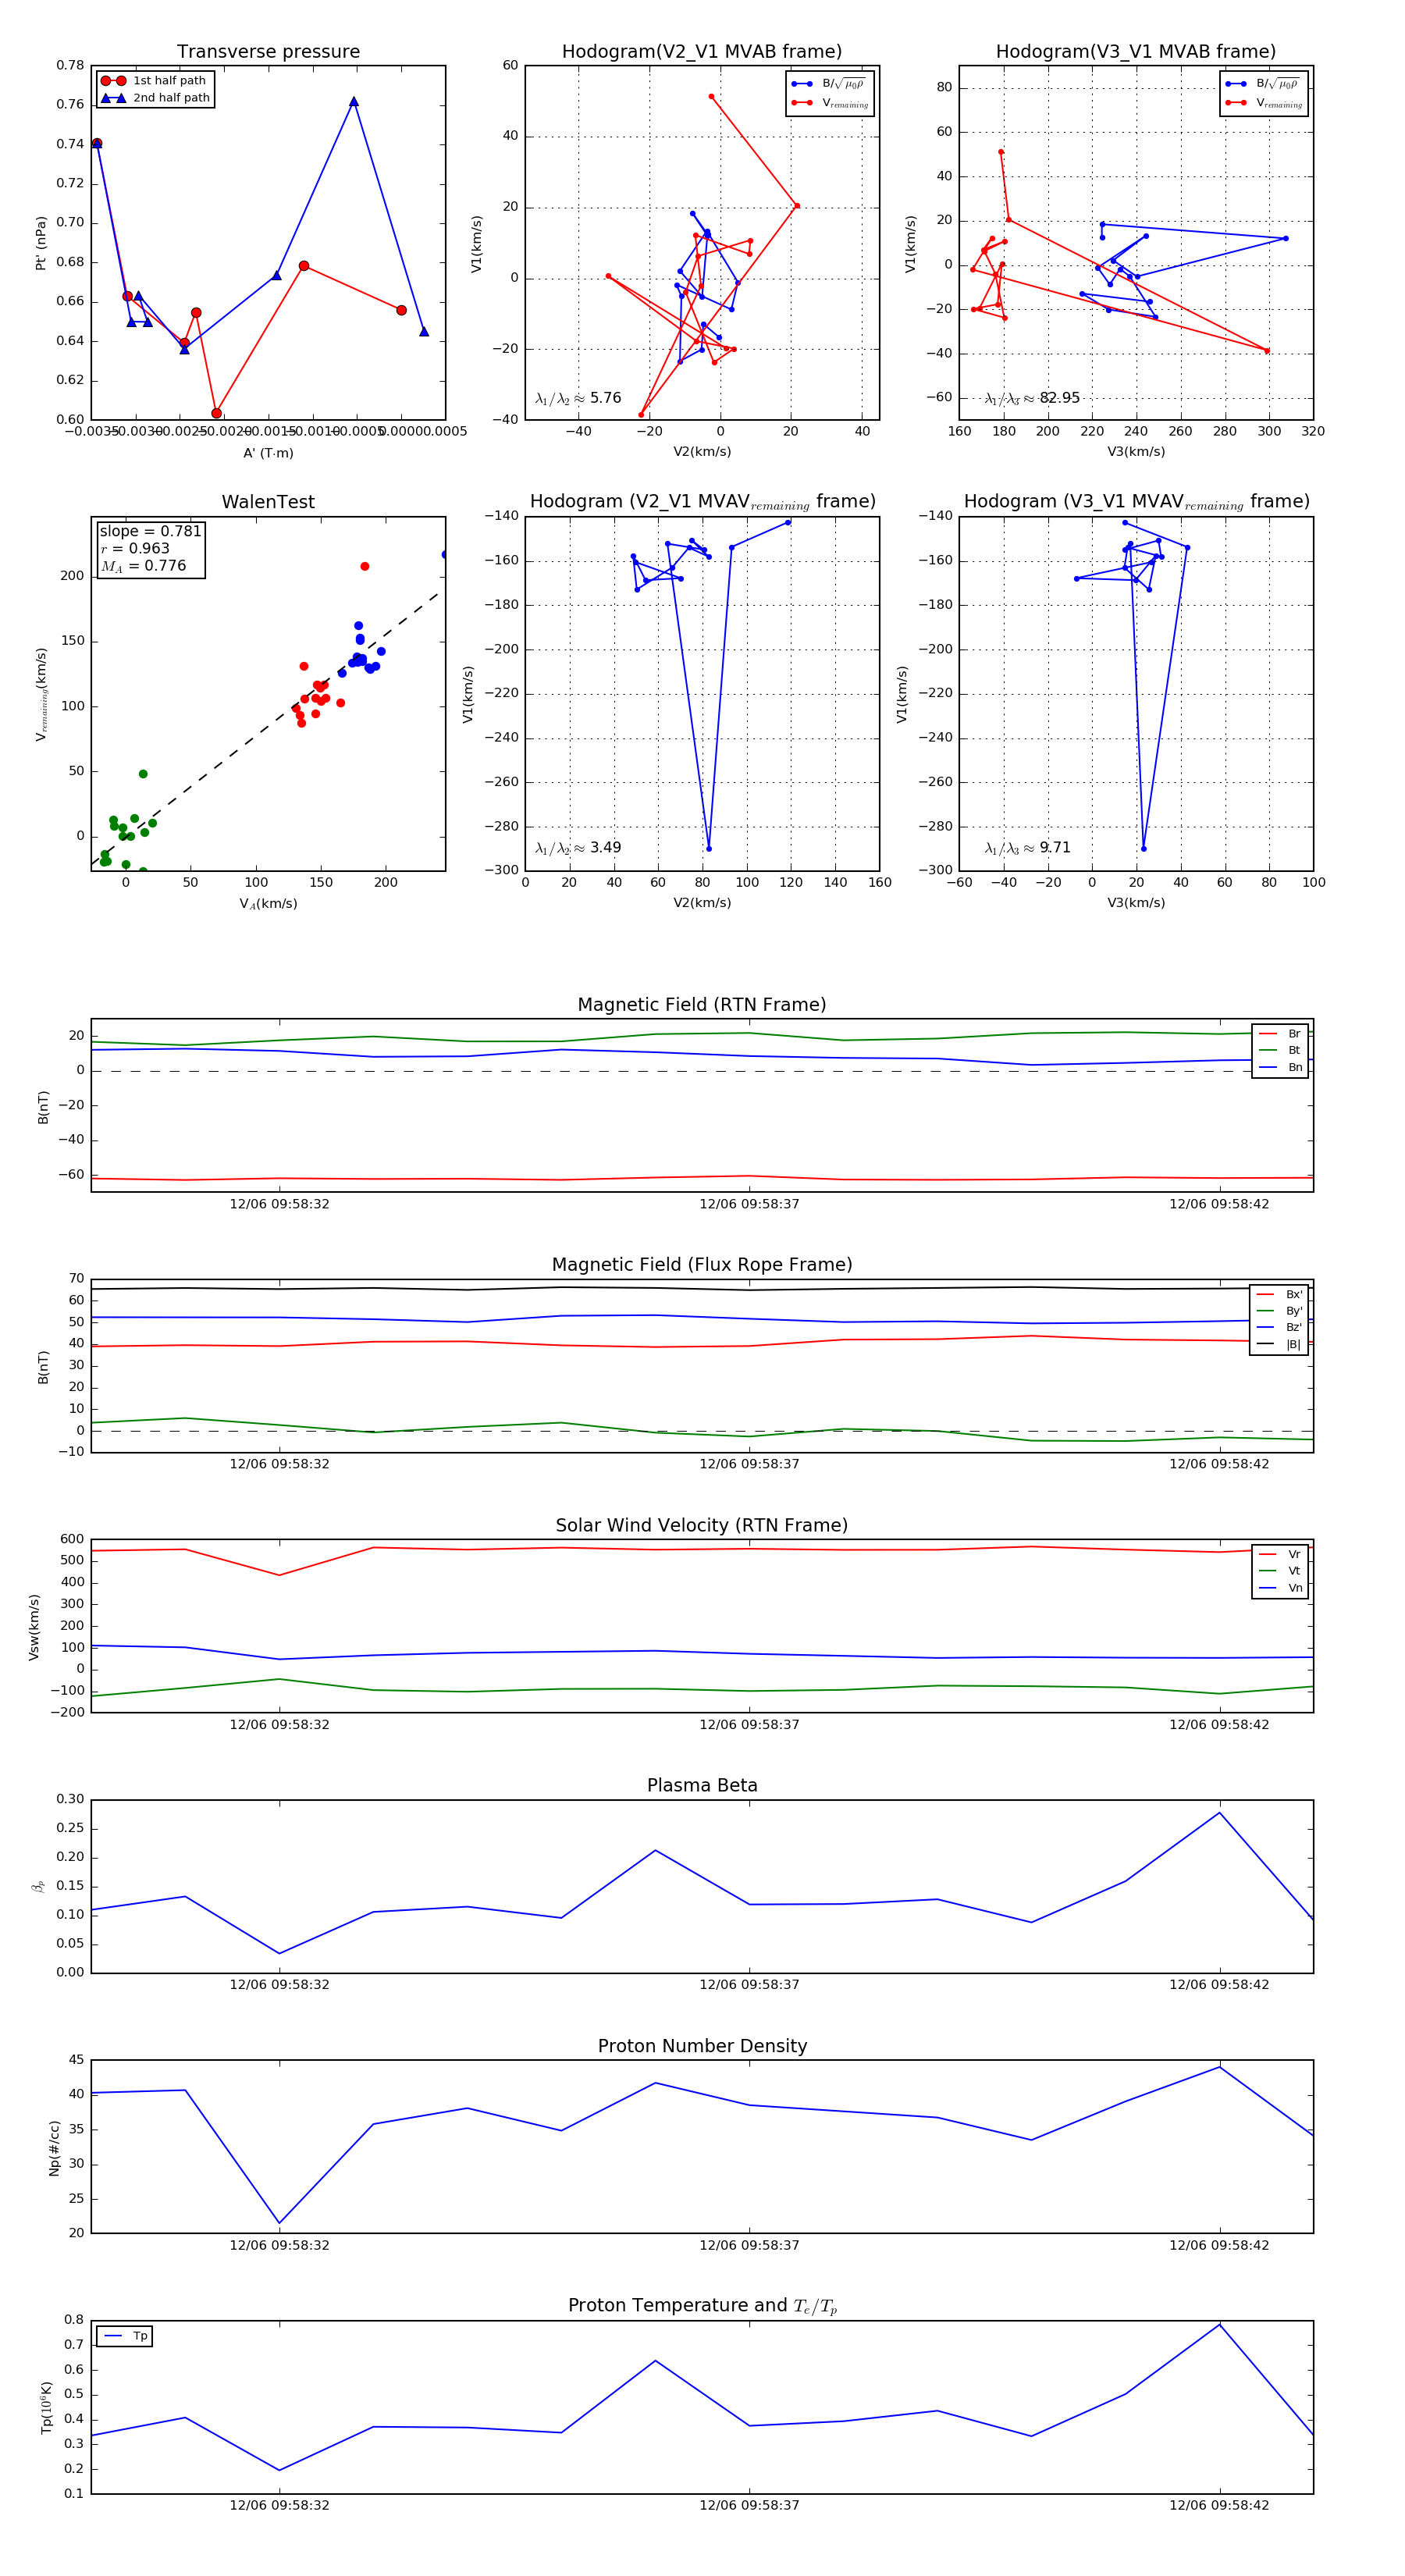Click '12/06 09:58:42' tick under Solar Wind plot
Screen dimensions: 1405x2576
point(1219,1724)
